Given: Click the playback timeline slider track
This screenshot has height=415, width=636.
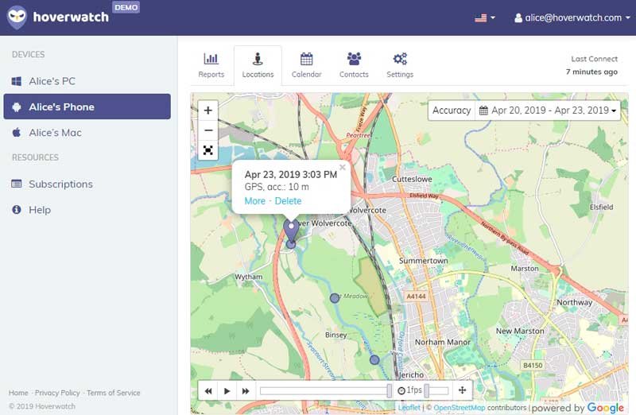Looking at the screenshot, I should click(x=324, y=390).
